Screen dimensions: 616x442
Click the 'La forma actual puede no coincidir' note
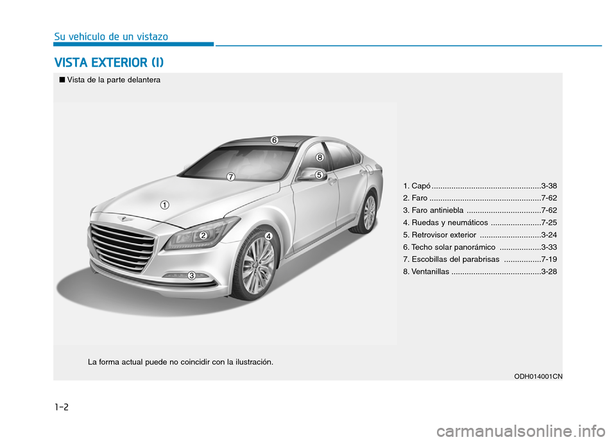(180, 362)
